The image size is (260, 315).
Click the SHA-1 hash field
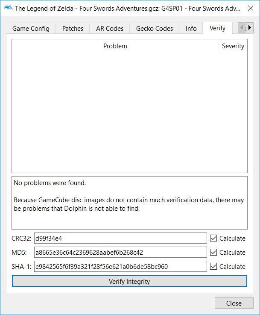[120, 267]
